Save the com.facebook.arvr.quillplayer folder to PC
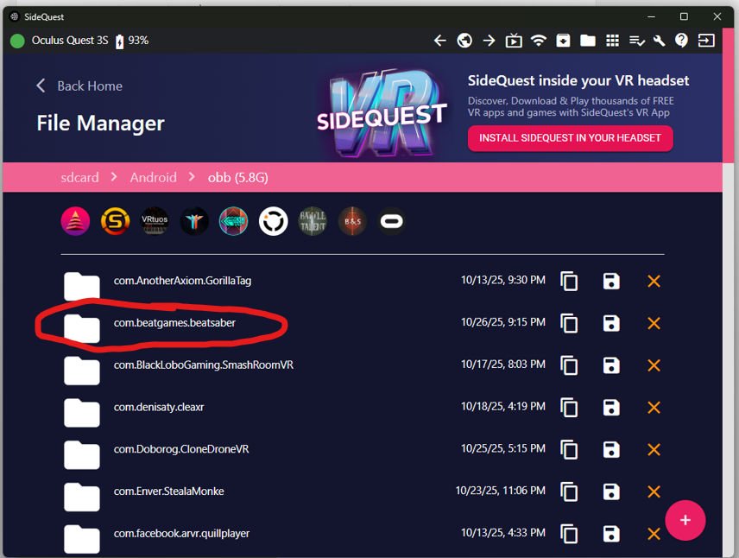Image resolution: width=739 pixels, height=558 pixels. coord(611,534)
